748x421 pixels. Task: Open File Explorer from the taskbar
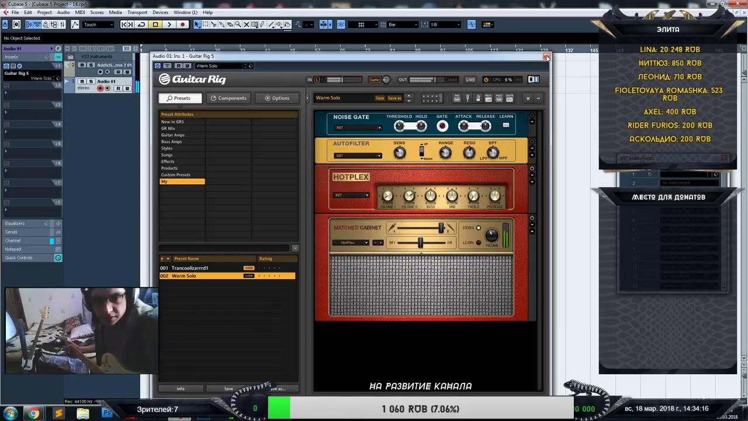click(x=83, y=414)
